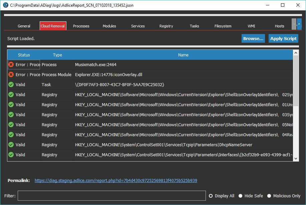Click the right tab-scroll arrow next to Hosts
Screen dimensions: 306x205
[299, 24]
